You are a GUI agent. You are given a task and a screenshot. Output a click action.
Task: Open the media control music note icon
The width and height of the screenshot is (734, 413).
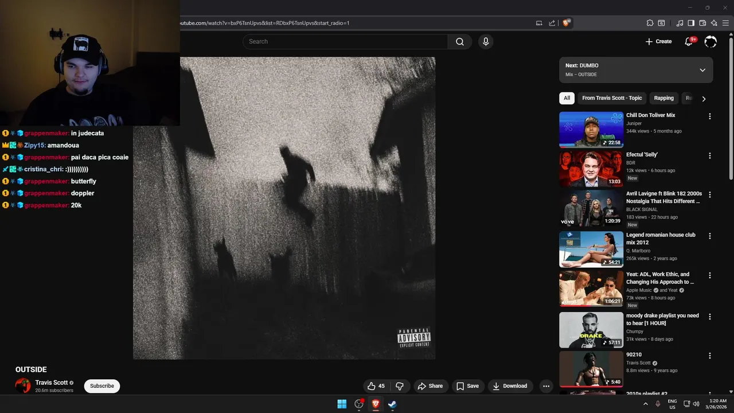click(680, 23)
